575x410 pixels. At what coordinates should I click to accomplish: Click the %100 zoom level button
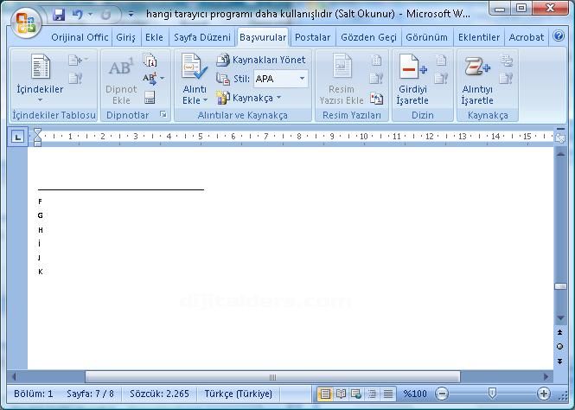pyautogui.click(x=415, y=394)
